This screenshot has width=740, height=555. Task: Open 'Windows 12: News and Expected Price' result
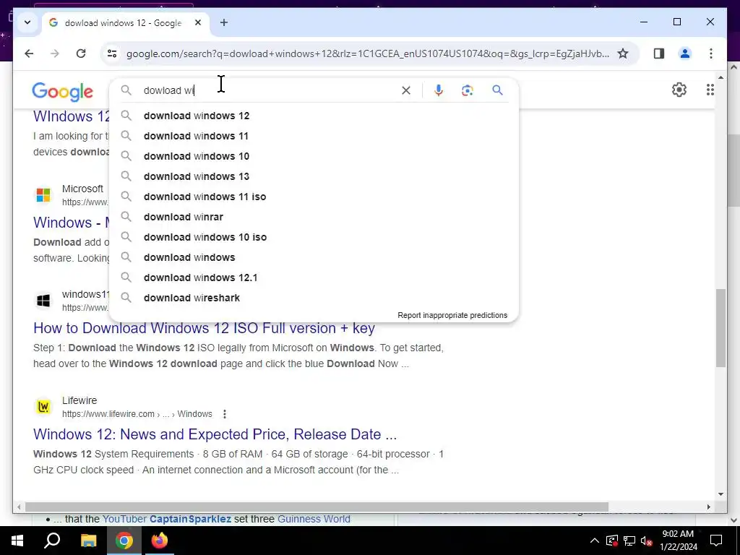215,434
